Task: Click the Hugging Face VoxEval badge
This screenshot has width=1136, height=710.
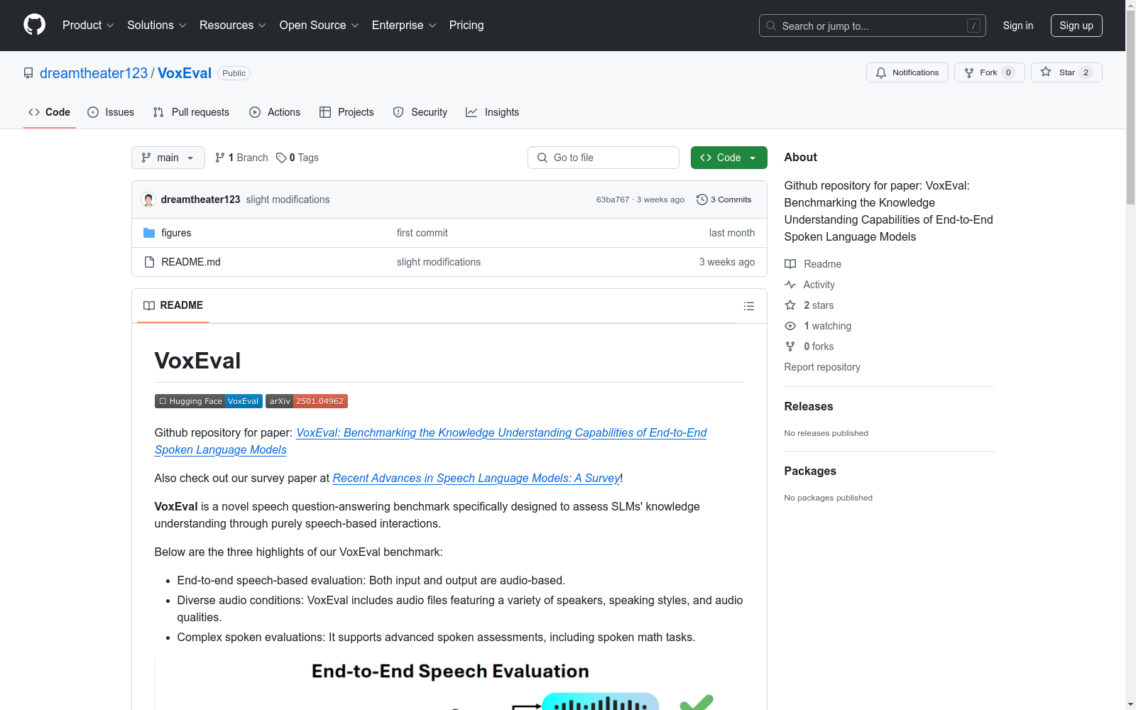Action: tap(209, 401)
